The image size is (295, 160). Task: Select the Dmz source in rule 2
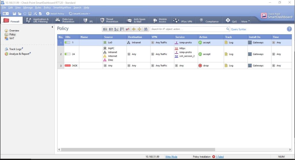coord(108,60)
